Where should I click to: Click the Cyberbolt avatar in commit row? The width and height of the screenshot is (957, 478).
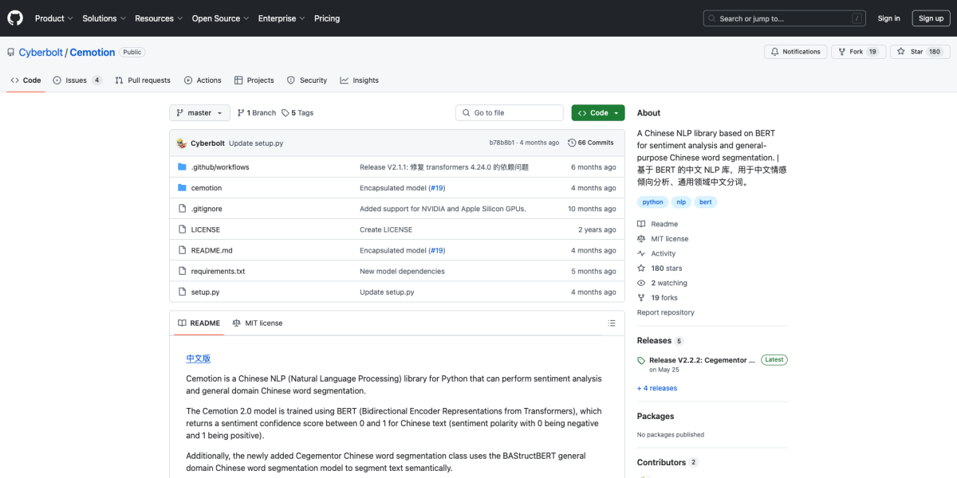[182, 143]
